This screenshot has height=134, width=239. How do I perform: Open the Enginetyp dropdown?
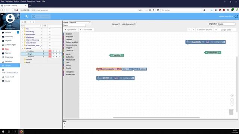tap(226, 24)
